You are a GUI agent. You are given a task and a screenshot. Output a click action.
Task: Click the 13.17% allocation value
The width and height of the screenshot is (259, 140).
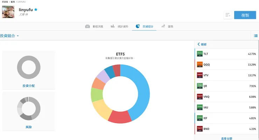(x=252, y=76)
